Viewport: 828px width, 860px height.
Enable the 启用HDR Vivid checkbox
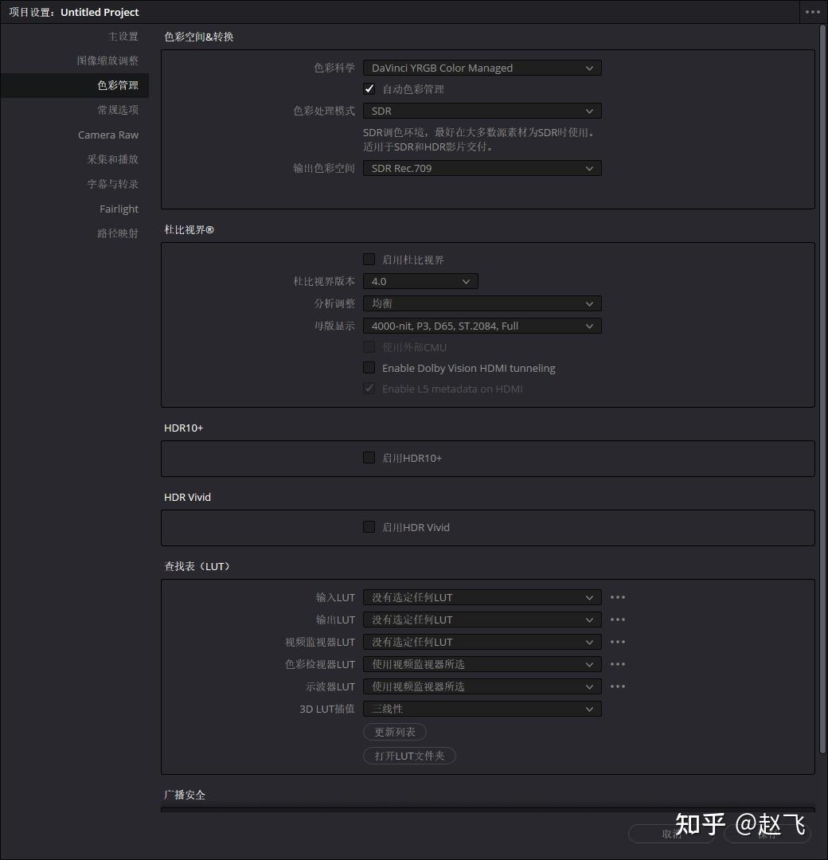pos(369,526)
